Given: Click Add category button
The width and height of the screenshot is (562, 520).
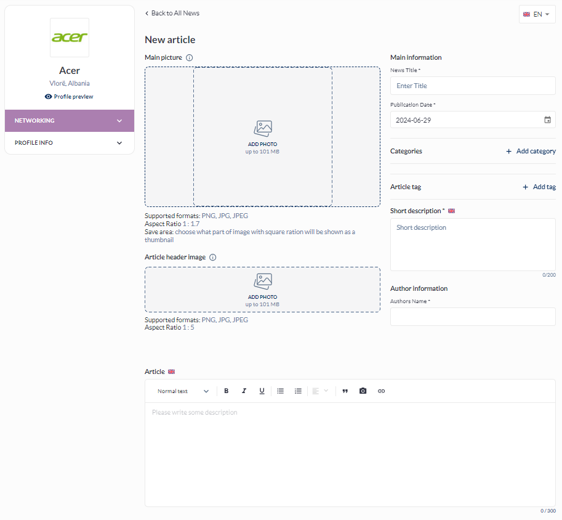Looking at the screenshot, I should pyautogui.click(x=531, y=151).
